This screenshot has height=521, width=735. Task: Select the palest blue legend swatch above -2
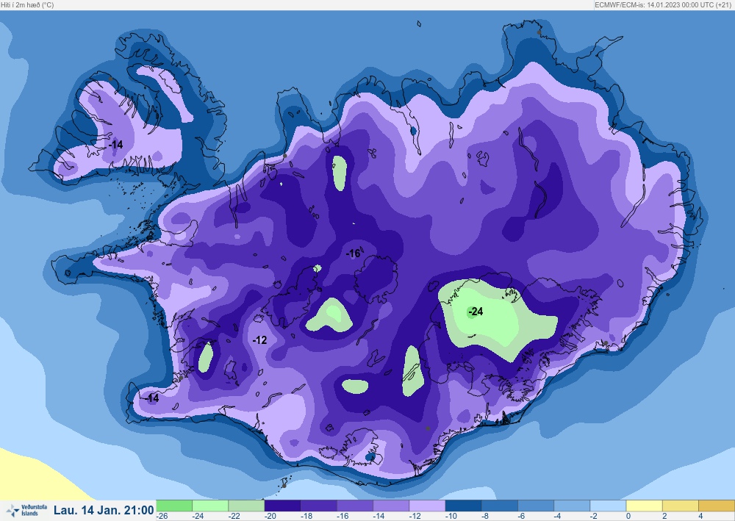pyautogui.click(x=608, y=506)
